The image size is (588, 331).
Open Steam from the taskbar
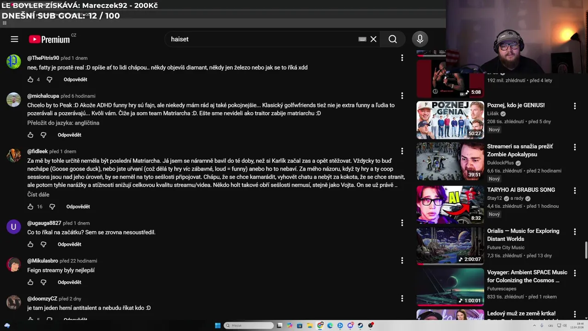coord(360,325)
